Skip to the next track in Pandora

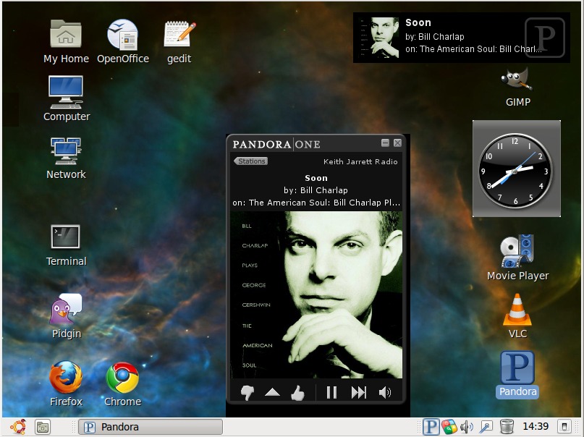(x=359, y=392)
